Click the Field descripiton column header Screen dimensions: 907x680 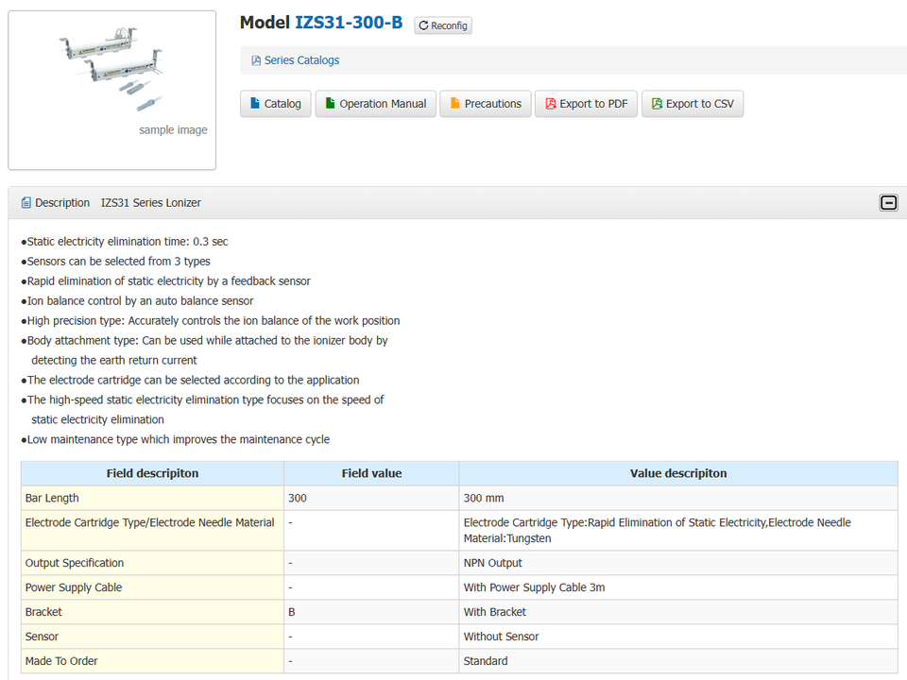click(x=152, y=473)
